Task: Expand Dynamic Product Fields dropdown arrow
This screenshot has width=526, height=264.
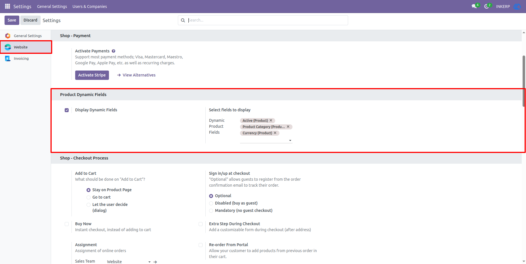Action: (290, 140)
